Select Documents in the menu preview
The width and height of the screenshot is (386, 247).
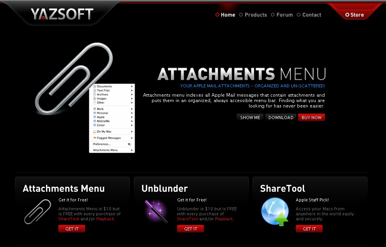(x=112, y=86)
